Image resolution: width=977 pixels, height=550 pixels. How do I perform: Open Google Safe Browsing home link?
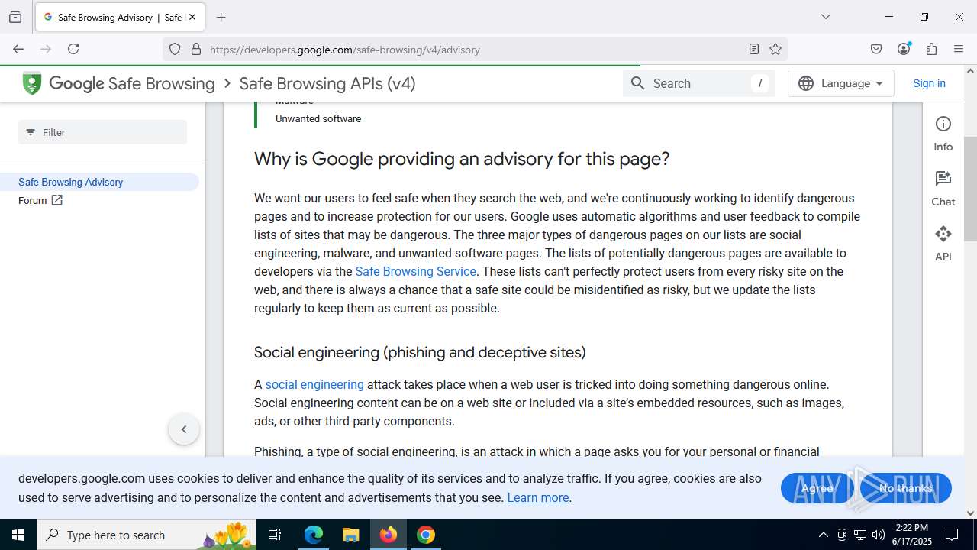pos(132,83)
